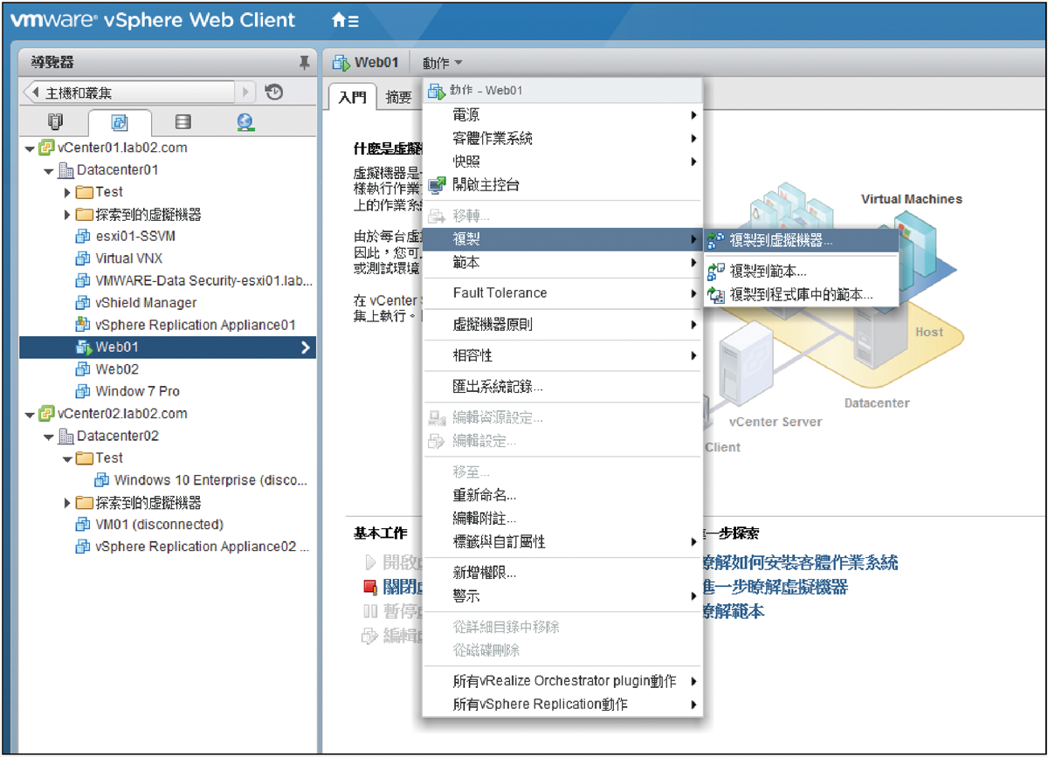This screenshot has width=1048, height=757.
Task: Go back using the 主機和叢集 button
Action: coord(129,92)
